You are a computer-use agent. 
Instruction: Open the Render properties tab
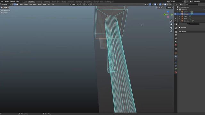(x=176, y=32)
